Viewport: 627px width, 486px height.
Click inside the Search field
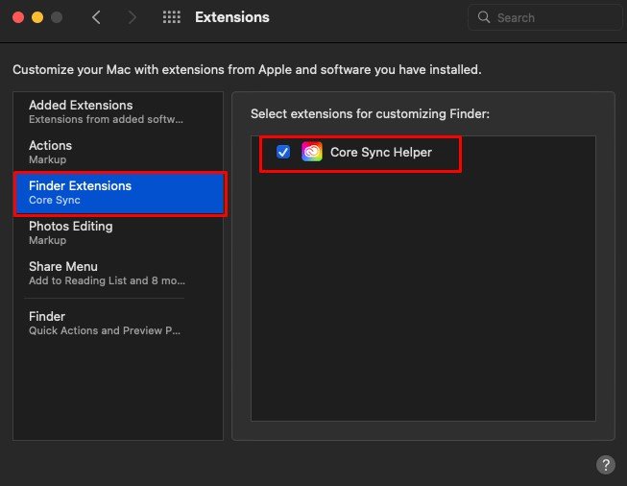pyautogui.click(x=544, y=17)
